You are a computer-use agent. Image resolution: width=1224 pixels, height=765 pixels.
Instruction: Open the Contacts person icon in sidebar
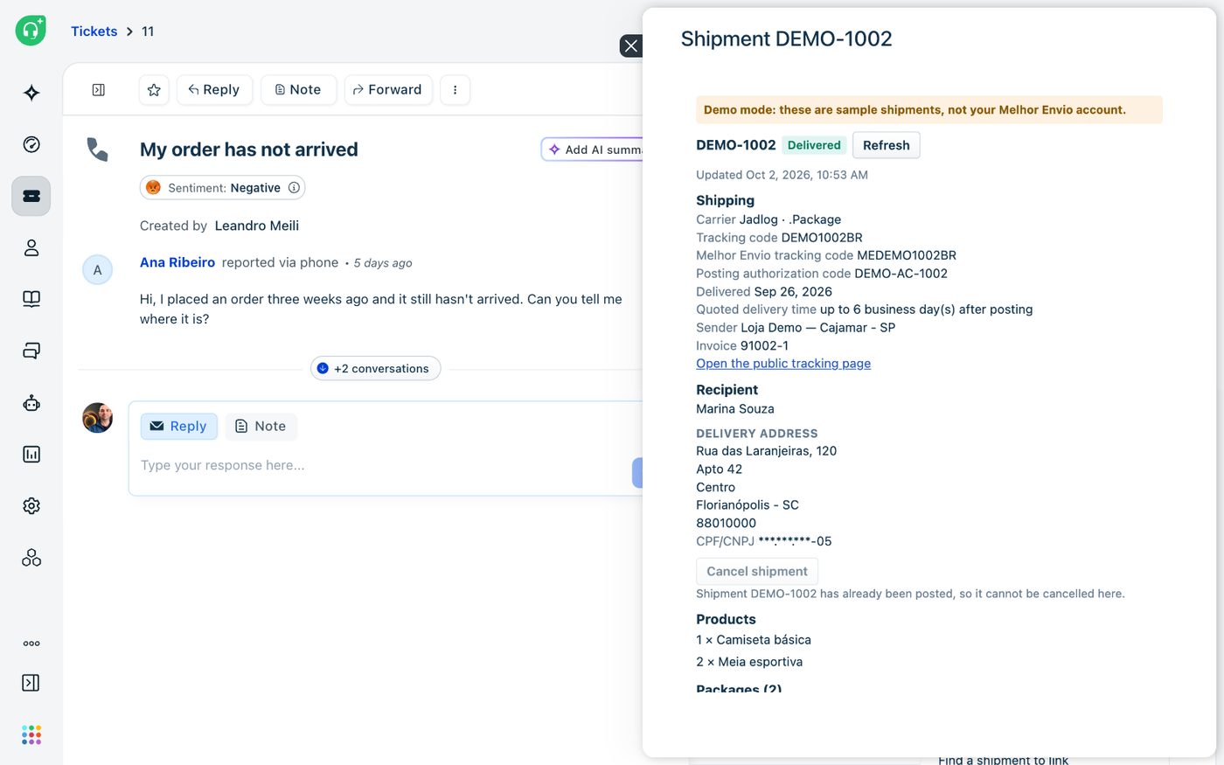[31, 247]
